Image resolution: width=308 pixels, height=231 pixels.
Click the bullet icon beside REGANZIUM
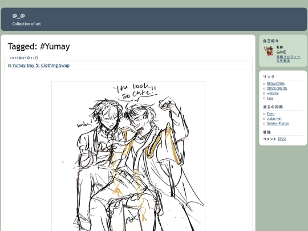(x=264, y=84)
